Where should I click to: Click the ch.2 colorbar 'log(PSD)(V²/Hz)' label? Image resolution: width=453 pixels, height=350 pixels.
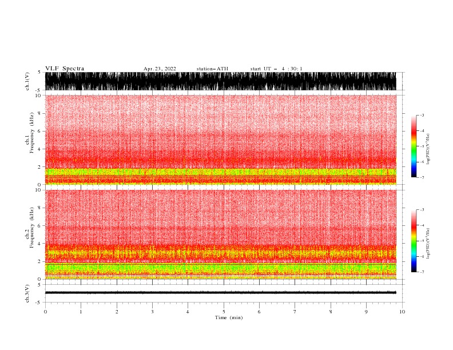coord(428,244)
